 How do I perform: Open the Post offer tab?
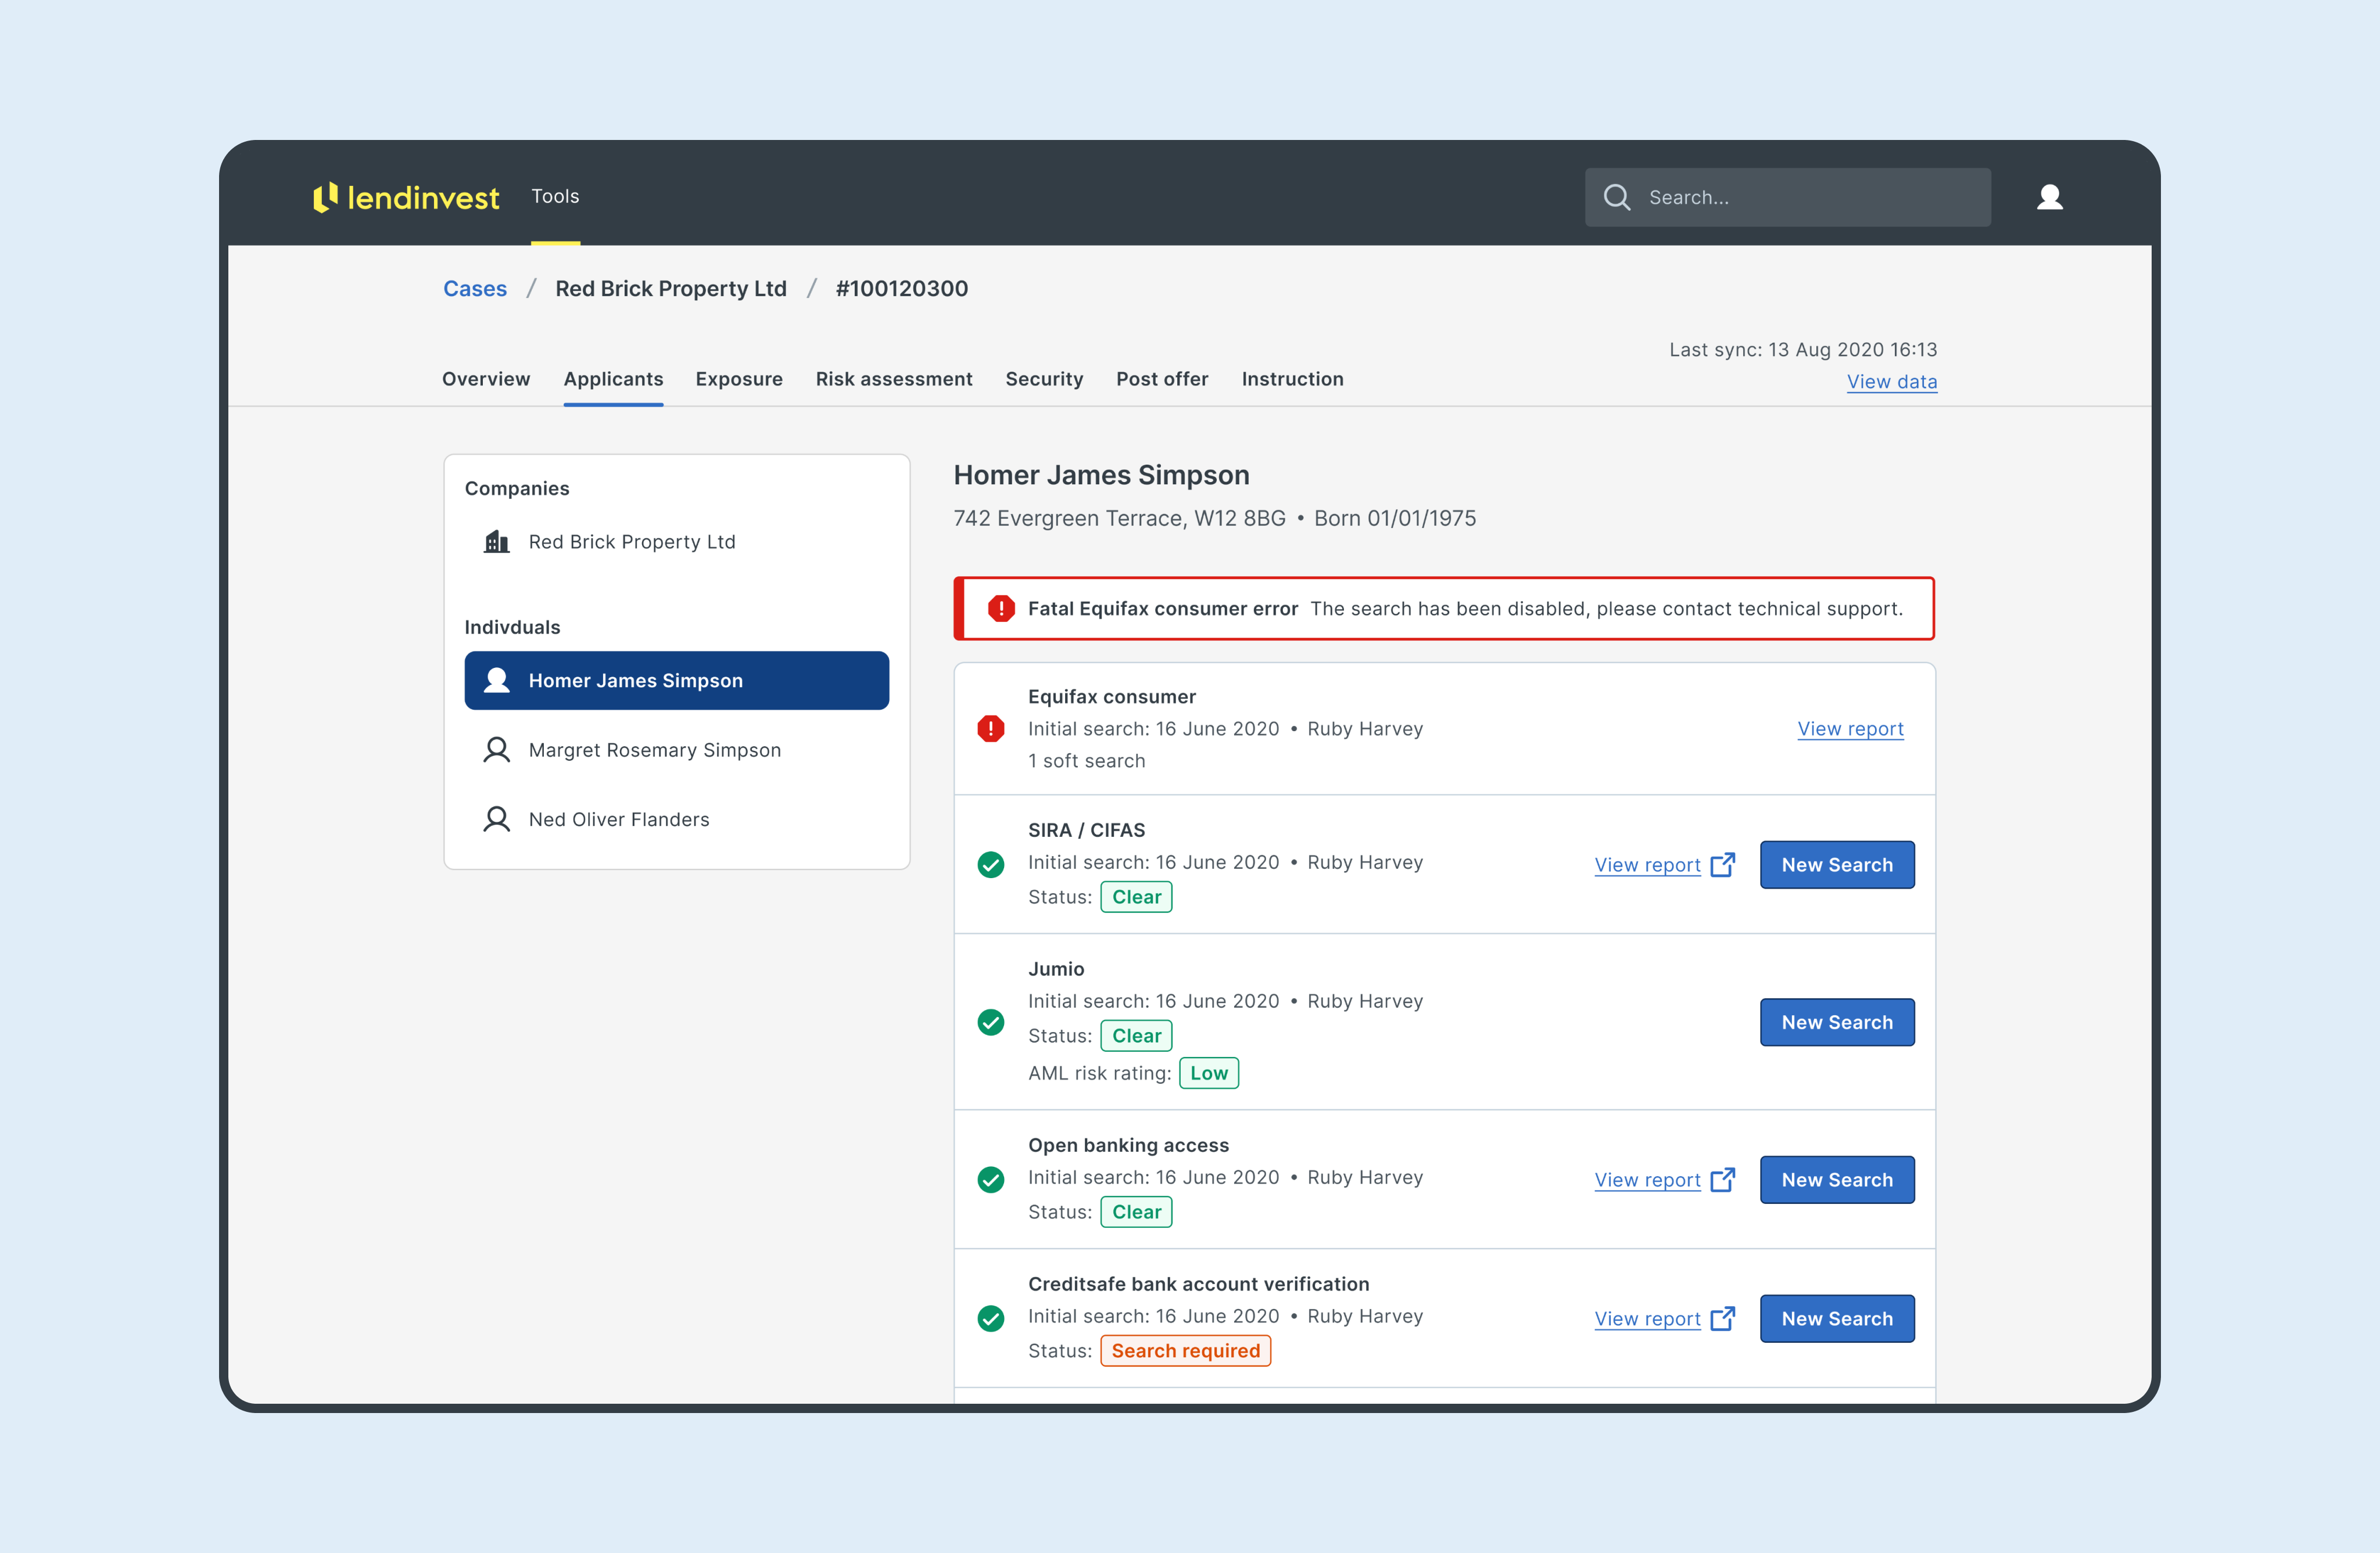1161,379
